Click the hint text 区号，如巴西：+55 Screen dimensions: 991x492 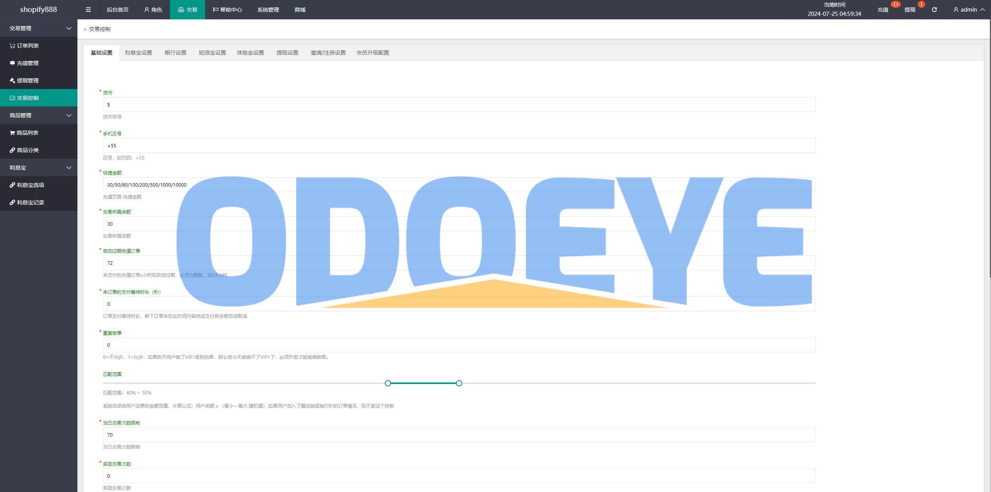(123, 158)
